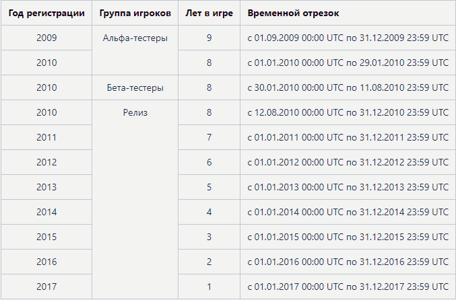Click the period ending 29.01.2010
The width and height of the screenshot is (456, 300).
click(x=348, y=63)
